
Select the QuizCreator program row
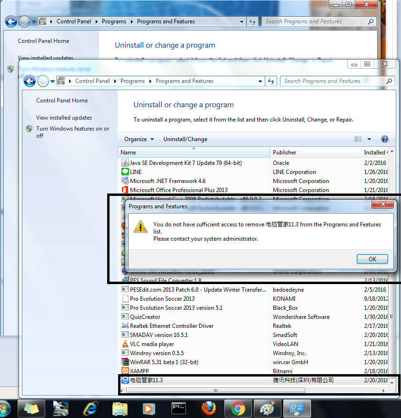[253, 316]
